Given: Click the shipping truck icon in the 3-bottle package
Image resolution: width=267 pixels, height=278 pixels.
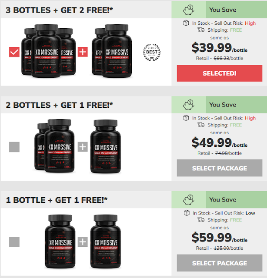Looking at the screenshot, I should (201, 30).
